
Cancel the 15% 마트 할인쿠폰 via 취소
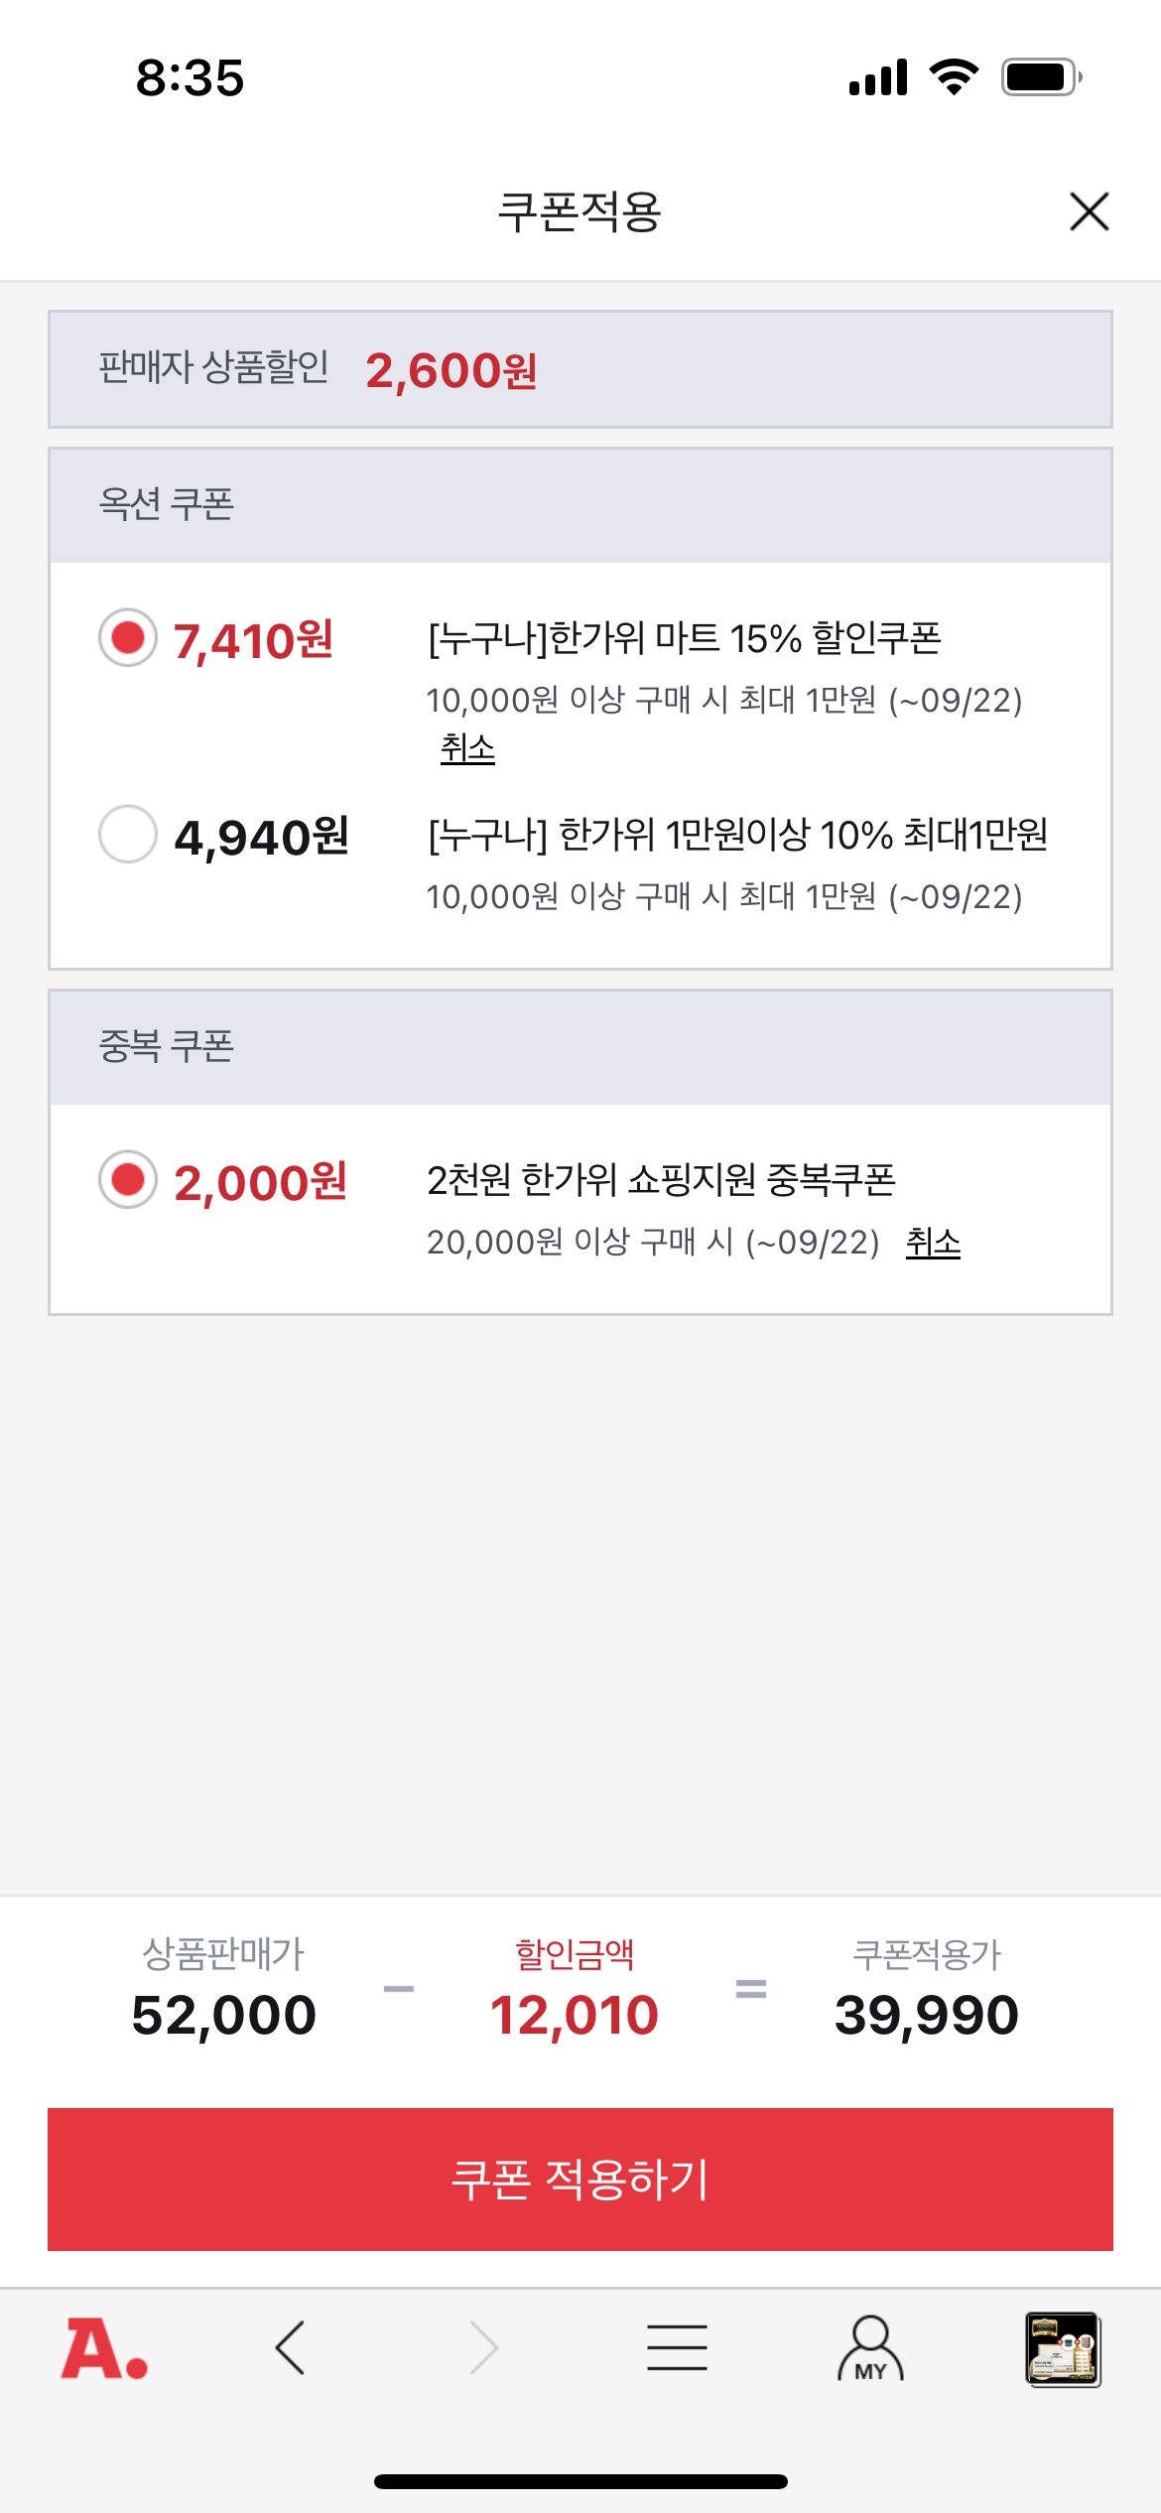click(x=467, y=748)
